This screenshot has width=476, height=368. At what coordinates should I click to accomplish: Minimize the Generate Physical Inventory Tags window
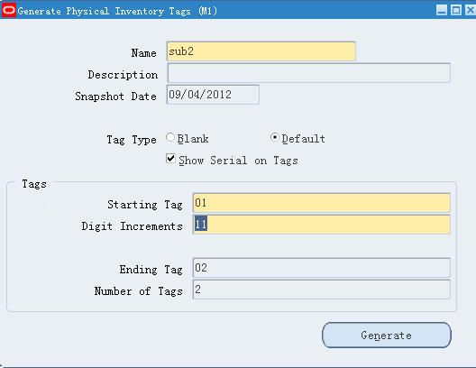tap(442, 10)
